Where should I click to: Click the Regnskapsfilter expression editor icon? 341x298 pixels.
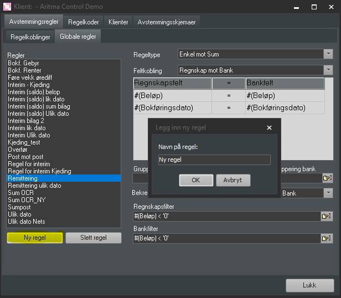327,216
